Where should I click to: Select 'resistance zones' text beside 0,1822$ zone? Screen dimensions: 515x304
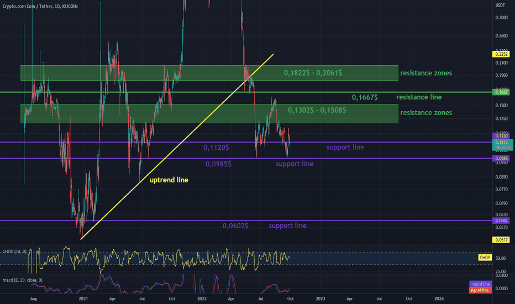(x=426, y=73)
